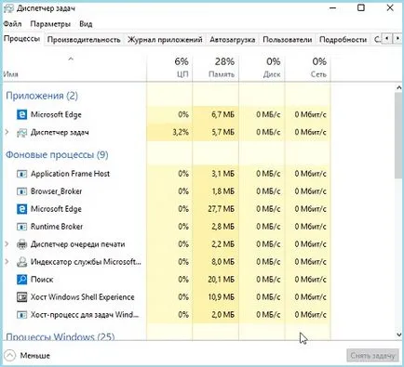This screenshot has width=404, height=367.
Task: Select the Browser_Broker row name
Action: tap(56, 191)
